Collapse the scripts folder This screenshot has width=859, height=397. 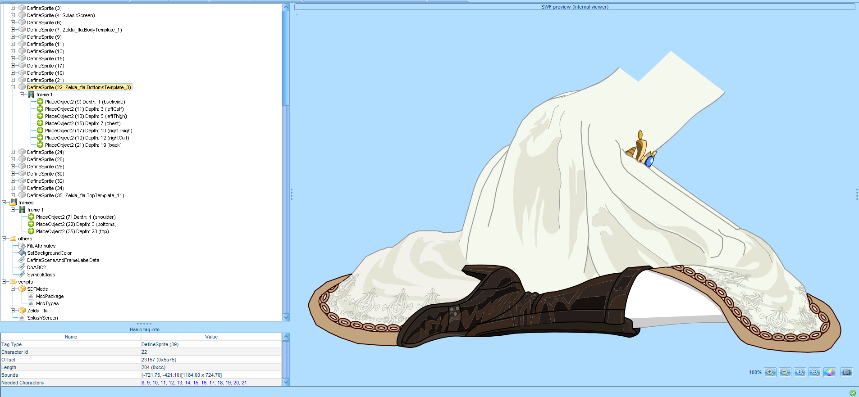point(4,282)
